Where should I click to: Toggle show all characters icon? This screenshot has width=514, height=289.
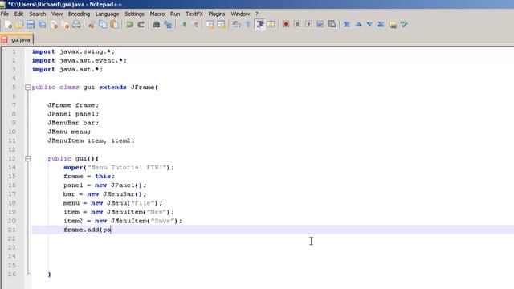click(248, 25)
